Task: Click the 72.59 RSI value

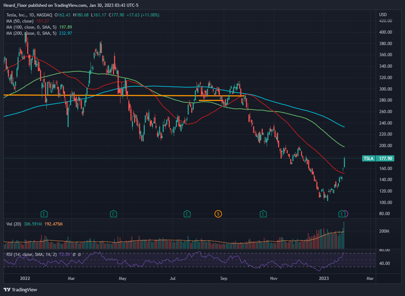Action: (x=65, y=254)
